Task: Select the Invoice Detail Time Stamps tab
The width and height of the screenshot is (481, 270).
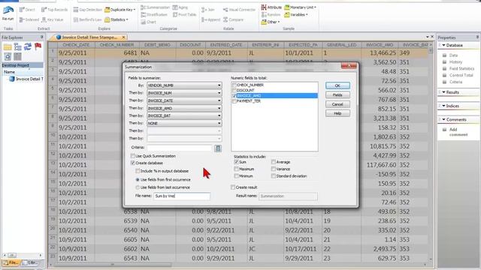Action: (89, 37)
